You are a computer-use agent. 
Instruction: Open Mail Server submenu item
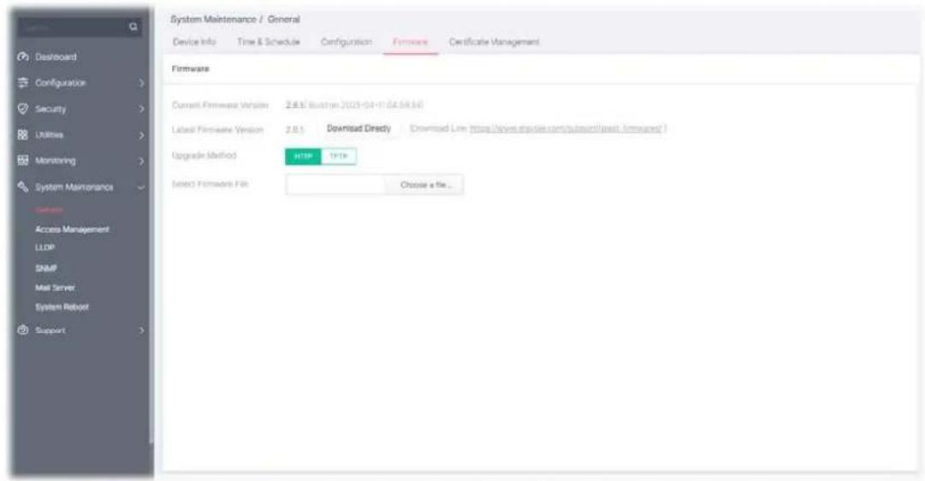pos(55,288)
